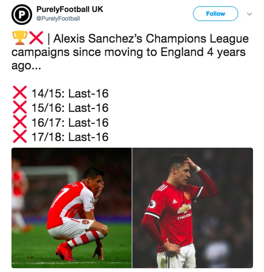Click the "16/17: Last-16" line

pos(70,122)
